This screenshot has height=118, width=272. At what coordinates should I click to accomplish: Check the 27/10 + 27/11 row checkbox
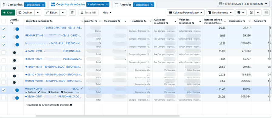point(4,52)
